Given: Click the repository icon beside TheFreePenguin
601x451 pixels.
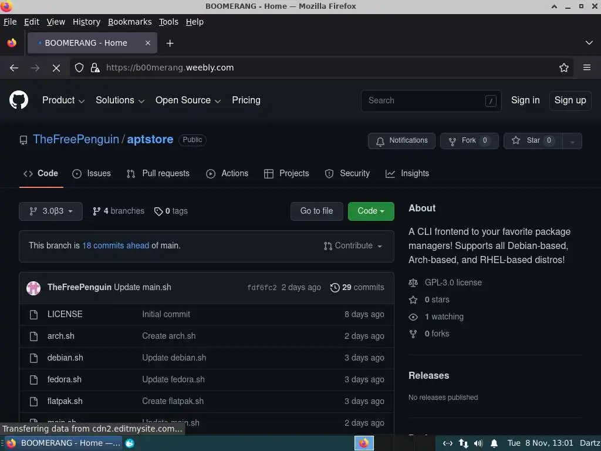Looking at the screenshot, I should (x=23, y=140).
